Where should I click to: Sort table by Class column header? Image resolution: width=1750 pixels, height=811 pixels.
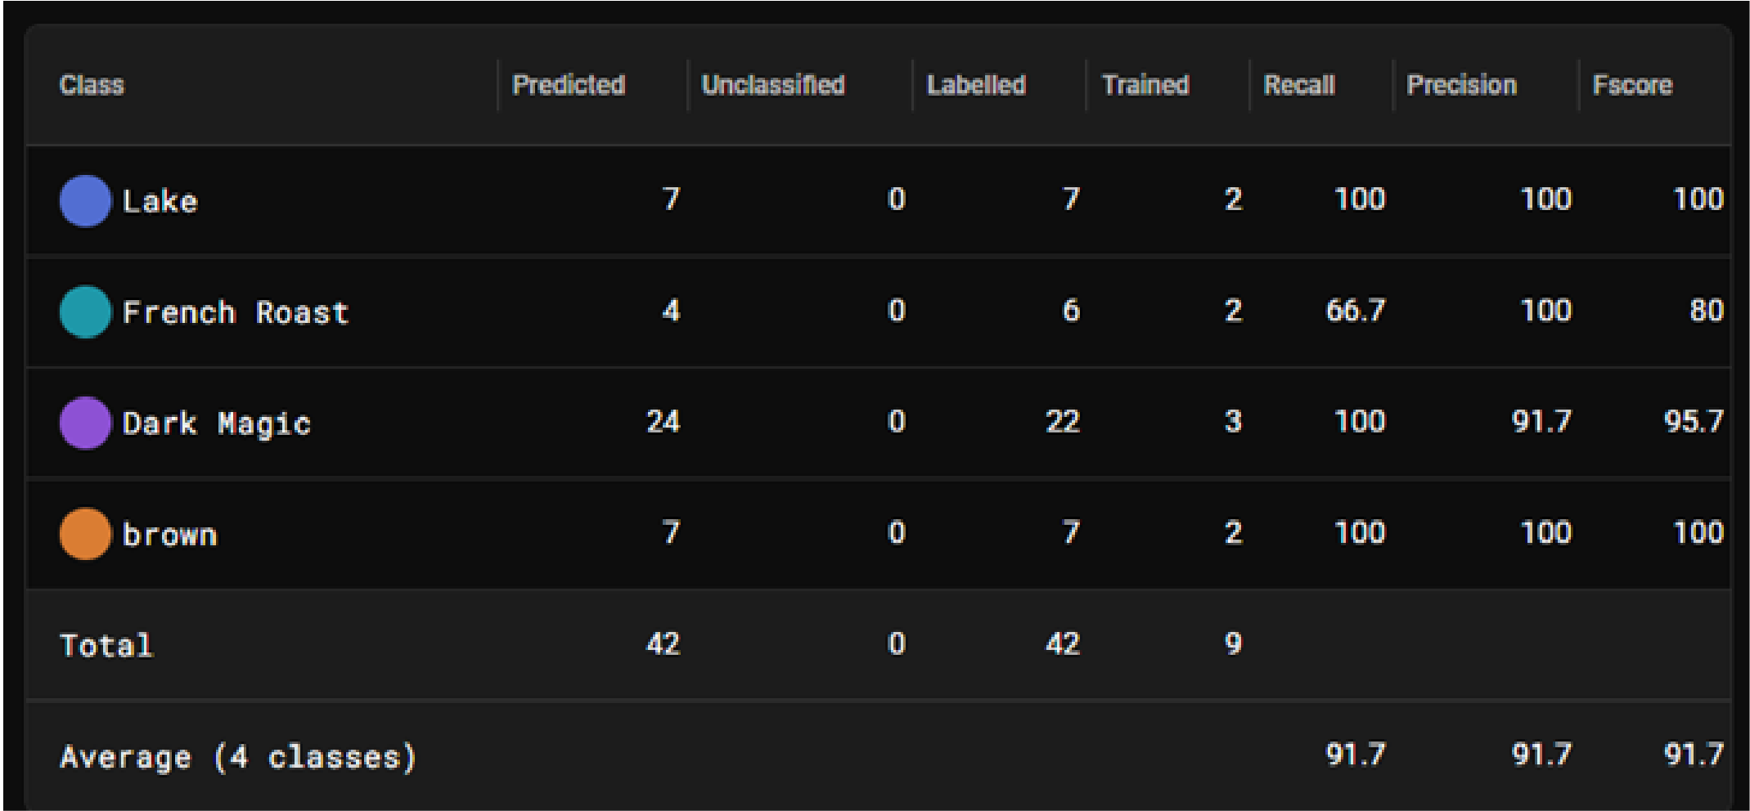coord(92,85)
